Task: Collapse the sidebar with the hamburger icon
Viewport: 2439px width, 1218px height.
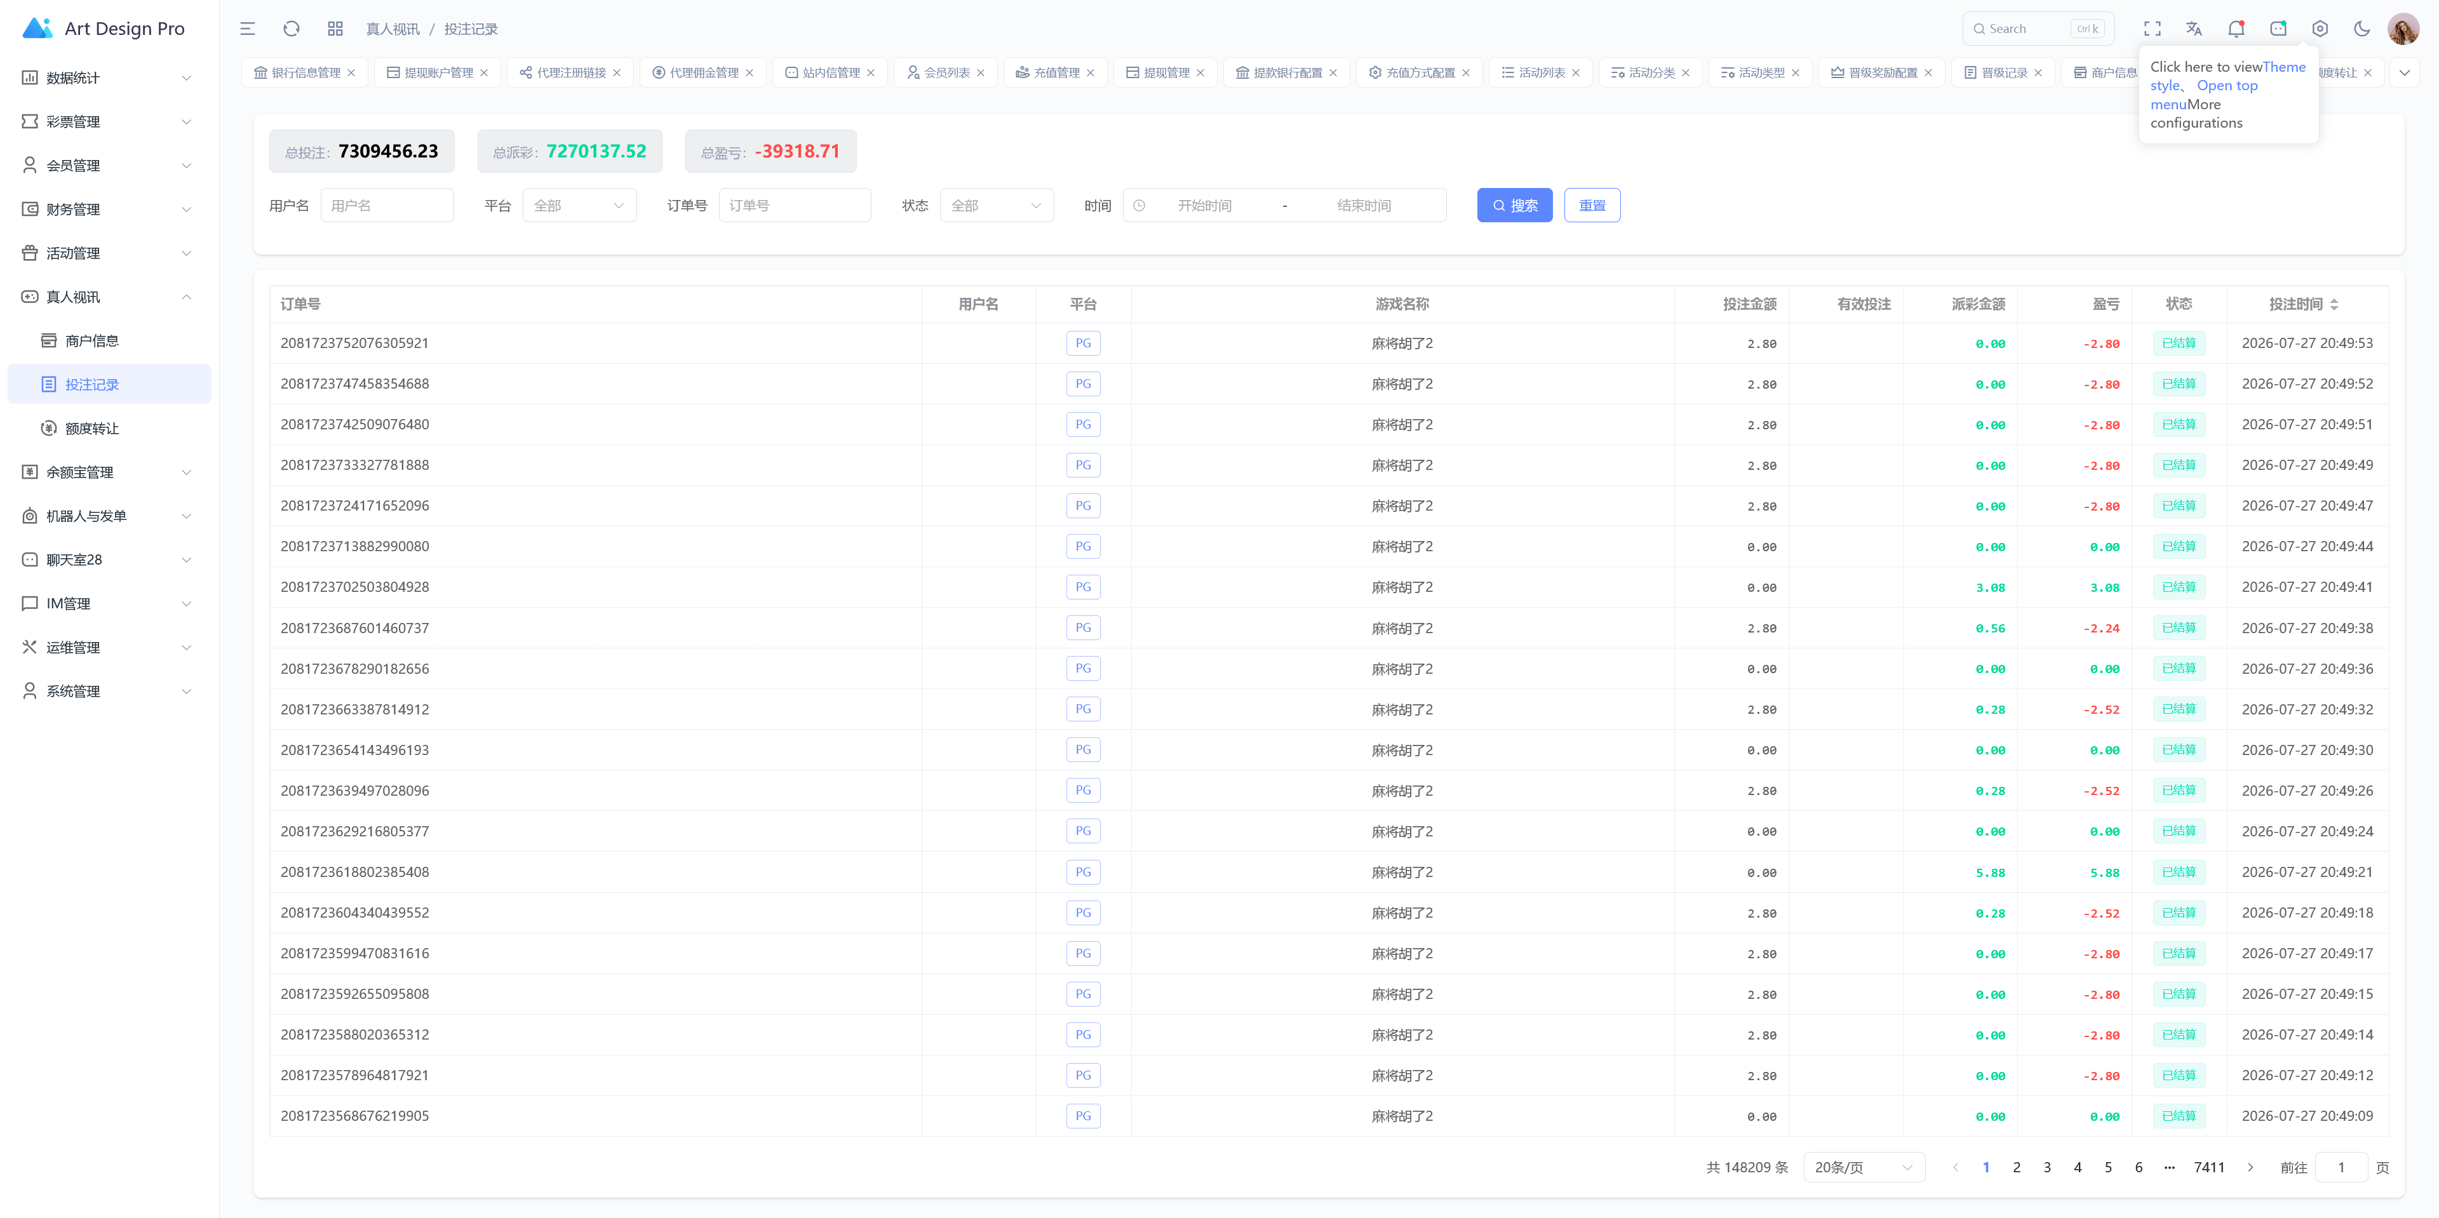Action: [x=247, y=29]
